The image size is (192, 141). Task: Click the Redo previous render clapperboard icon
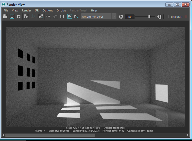(x=5, y=17)
